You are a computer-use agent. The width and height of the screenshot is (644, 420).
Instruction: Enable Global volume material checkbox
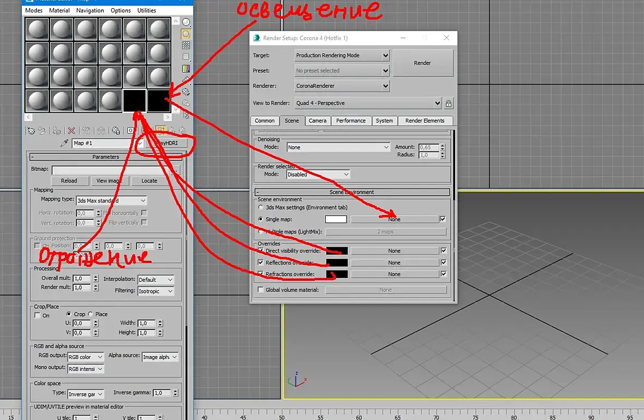(x=260, y=290)
